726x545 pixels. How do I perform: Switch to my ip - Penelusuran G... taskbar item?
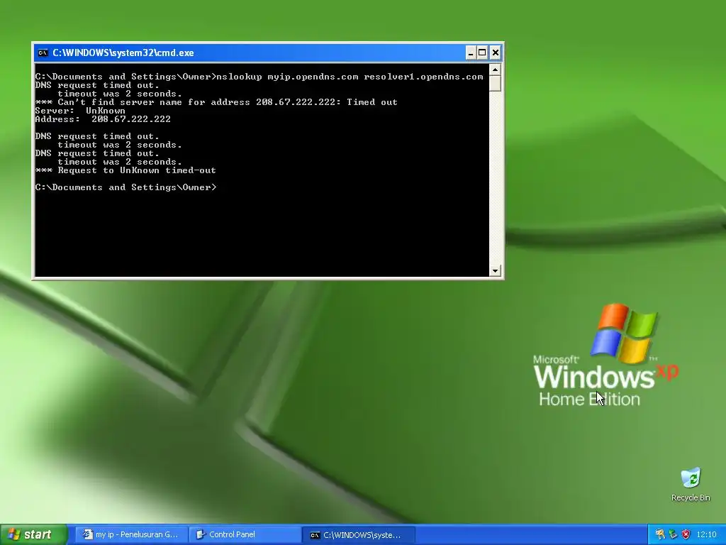click(x=131, y=534)
